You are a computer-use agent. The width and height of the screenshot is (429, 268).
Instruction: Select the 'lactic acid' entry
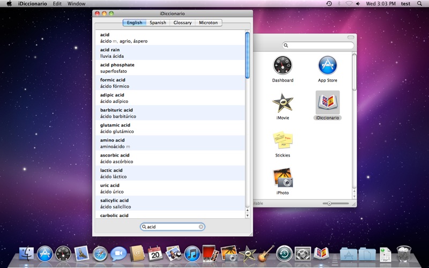click(170, 173)
